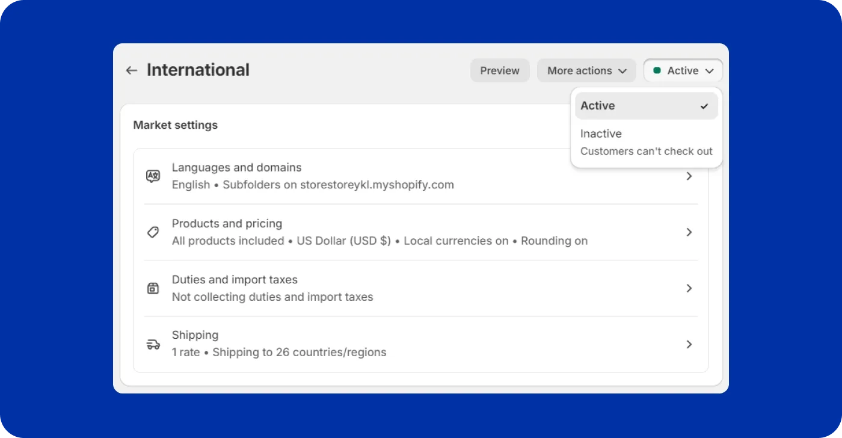Select Active in the status menu

[598, 106]
